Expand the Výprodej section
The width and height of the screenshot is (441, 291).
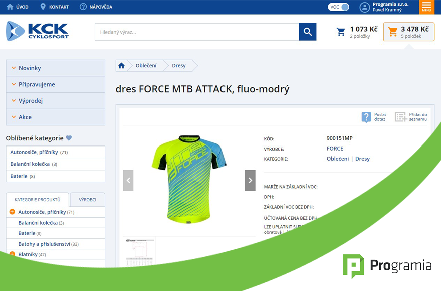click(56, 100)
